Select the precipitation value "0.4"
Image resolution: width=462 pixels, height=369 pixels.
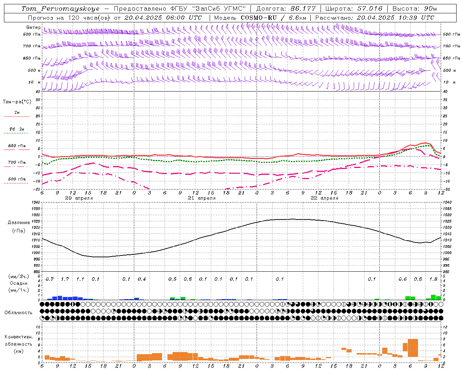click(142, 279)
